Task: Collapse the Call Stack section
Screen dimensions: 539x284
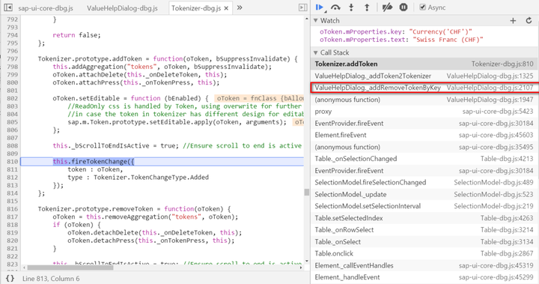Action: (316, 52)
